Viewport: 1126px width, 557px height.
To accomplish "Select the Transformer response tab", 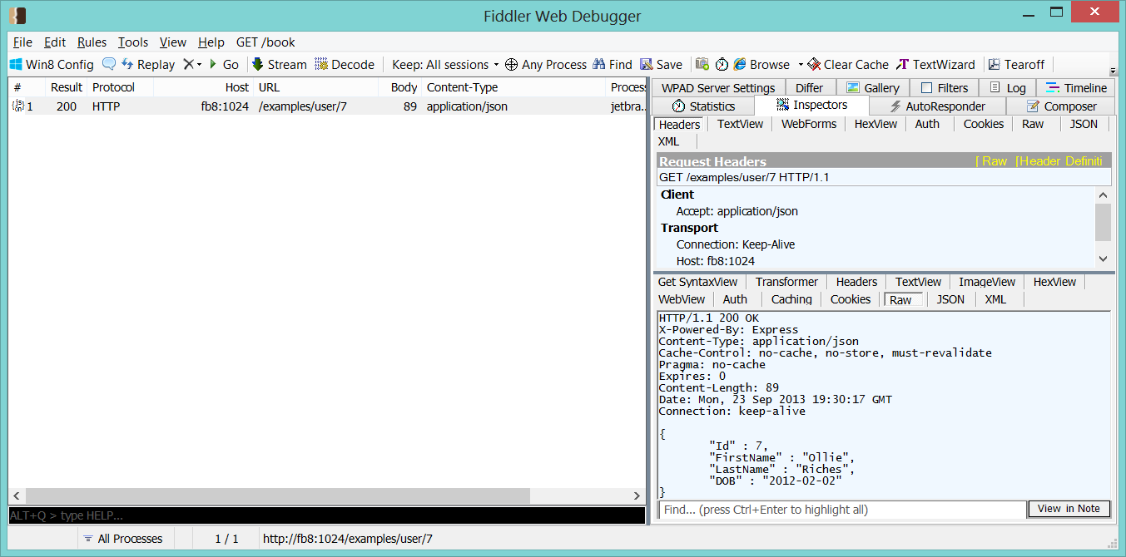I will point(786,282).
